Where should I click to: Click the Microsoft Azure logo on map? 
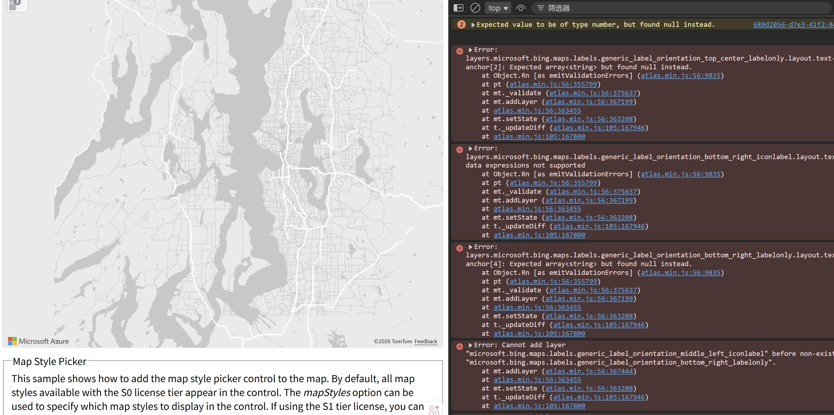[38, 341]
